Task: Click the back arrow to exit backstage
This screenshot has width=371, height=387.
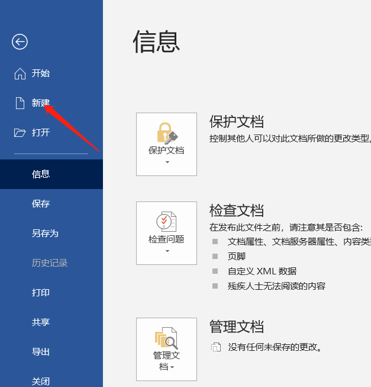Action: [x=20, y=41]
